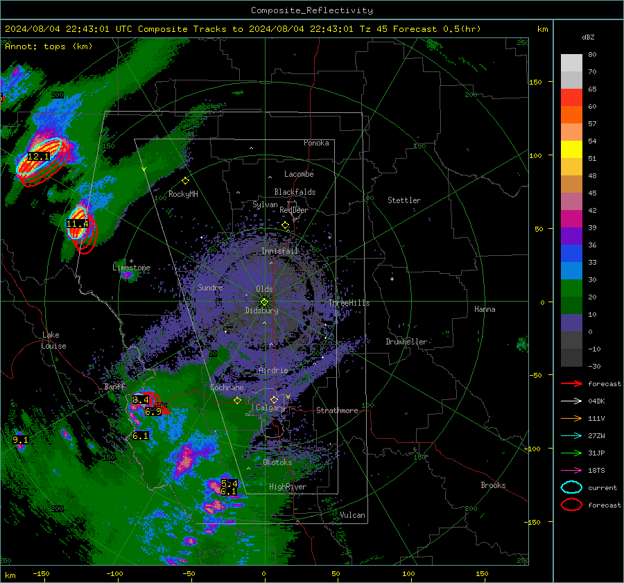Pick the magenta swatch between 42 and 39
The height and width of the screenshot is (583, 624).
[571, 219]
